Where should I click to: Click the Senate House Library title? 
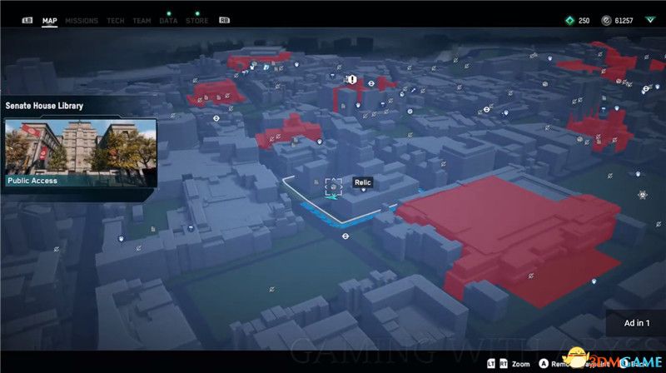pos(44,106)
